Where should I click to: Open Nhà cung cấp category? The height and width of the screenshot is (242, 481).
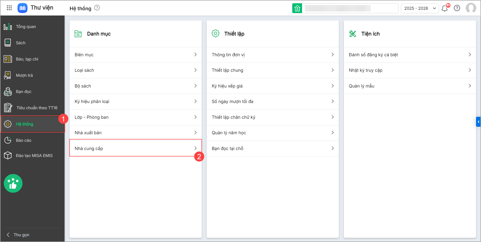pyautogui.click(x=135, y=148)
